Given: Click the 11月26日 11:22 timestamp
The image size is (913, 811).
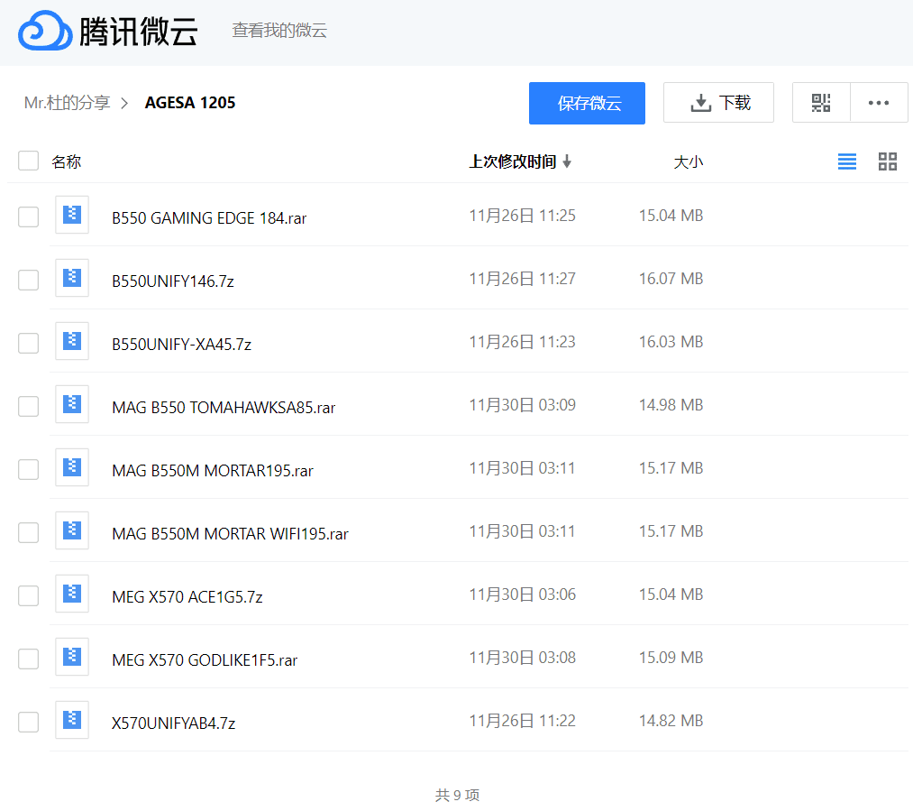Looking at the screenshot, I should (523, 721).
